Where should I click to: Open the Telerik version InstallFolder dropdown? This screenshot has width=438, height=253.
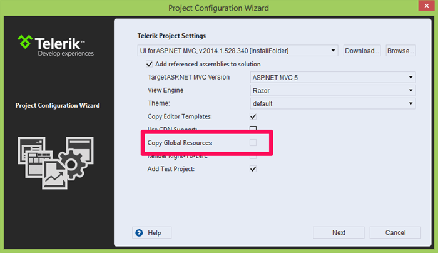(x=238, y=51)
